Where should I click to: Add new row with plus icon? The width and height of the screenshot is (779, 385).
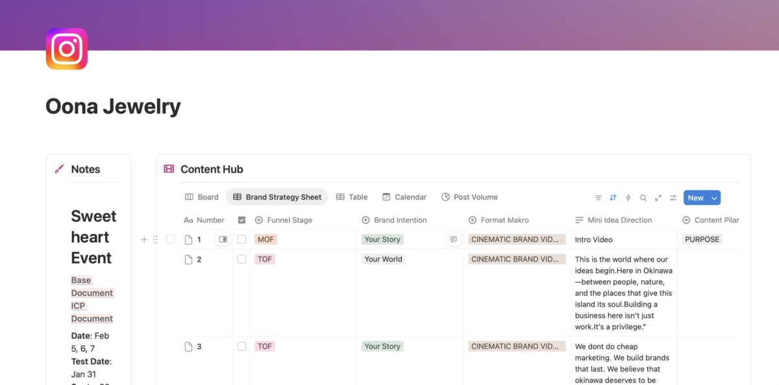144,240
